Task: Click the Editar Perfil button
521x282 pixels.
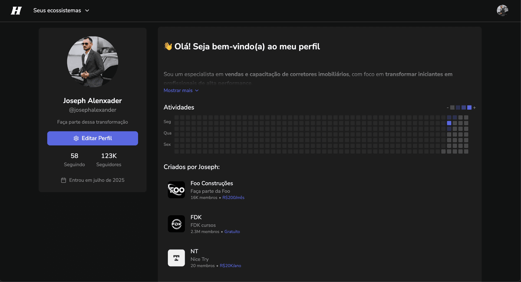Action: pos(92,138)
